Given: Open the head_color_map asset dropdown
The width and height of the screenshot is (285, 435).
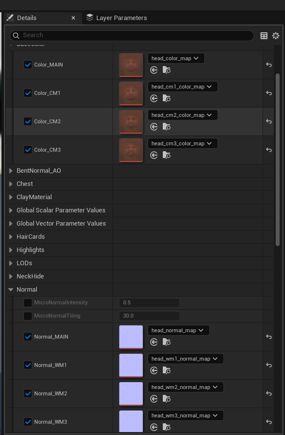Looking at the screenshot, I should (176, 58).
